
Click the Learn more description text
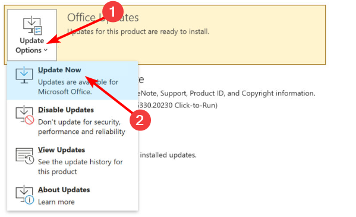56,202
